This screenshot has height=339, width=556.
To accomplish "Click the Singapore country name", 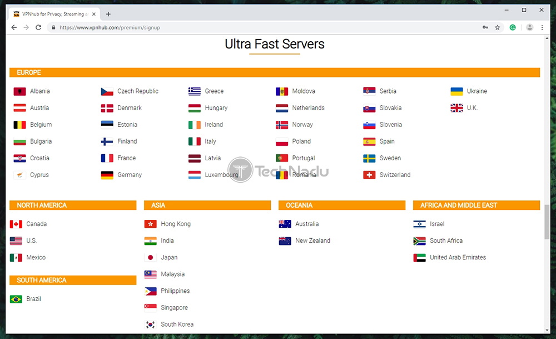I will click(x=174, y=307).
